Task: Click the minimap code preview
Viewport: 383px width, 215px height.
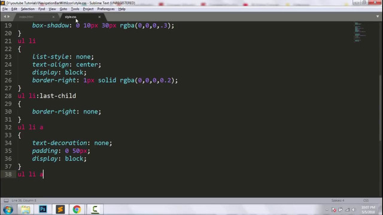Action: [360, 32]
